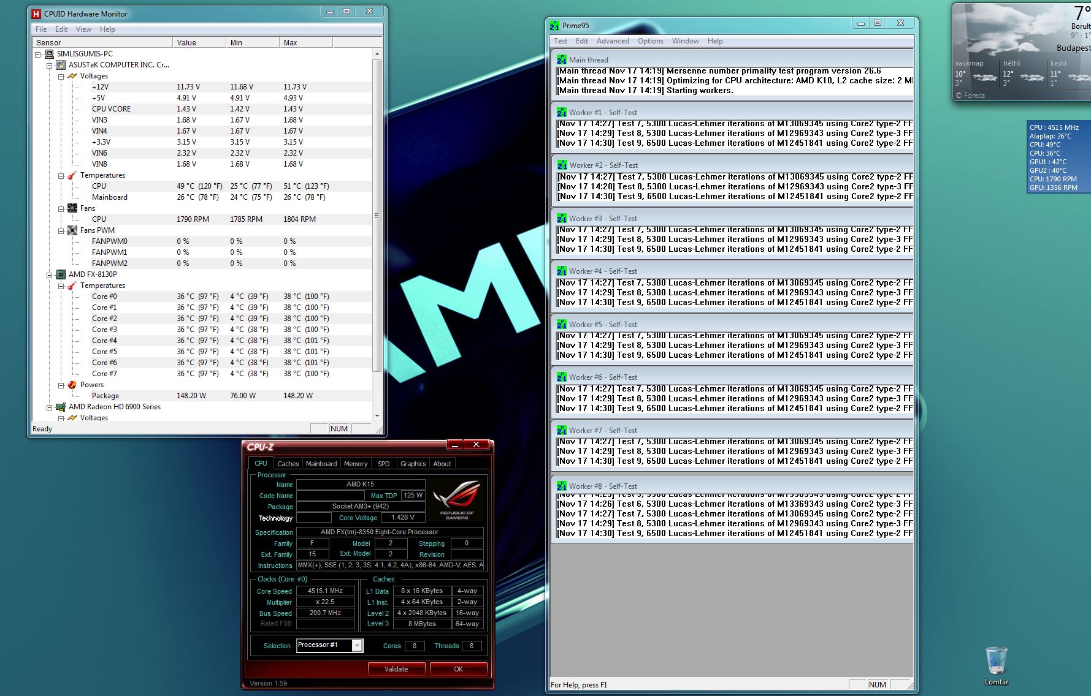Collapse the Fans node
Image resolution: width=1091 pixels, height=696 pixels.
point(61,208)
